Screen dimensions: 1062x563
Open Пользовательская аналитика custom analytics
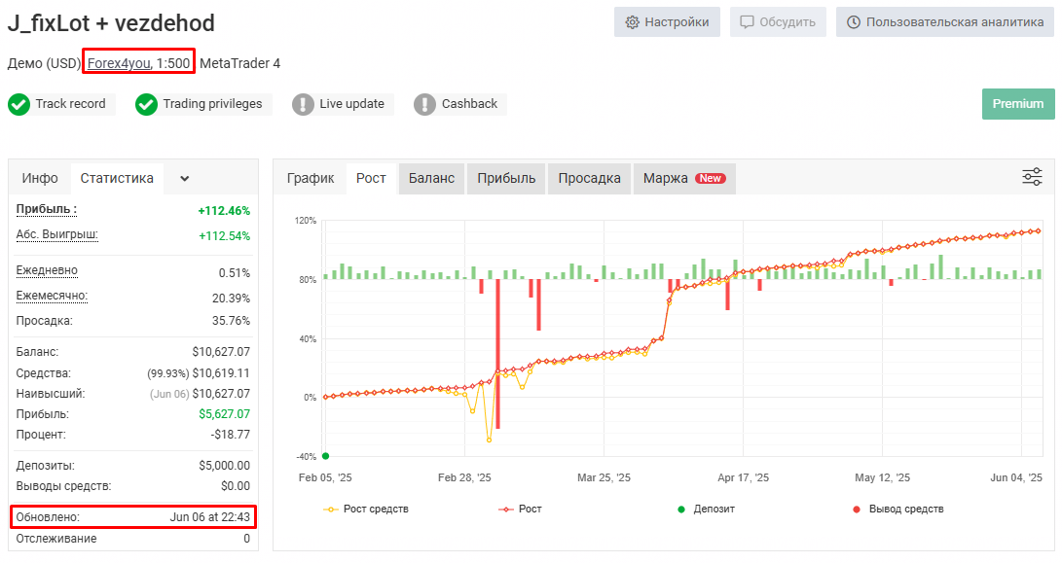click(x=945, y=22)
